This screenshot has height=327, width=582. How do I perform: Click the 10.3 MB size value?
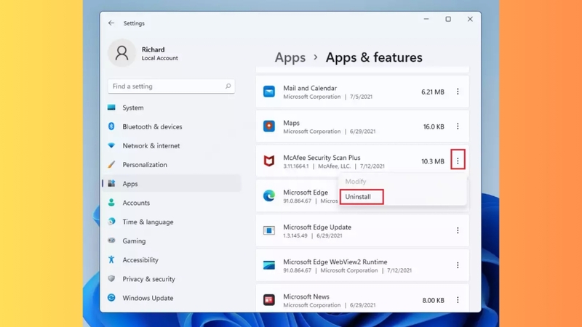pos(433,161)
